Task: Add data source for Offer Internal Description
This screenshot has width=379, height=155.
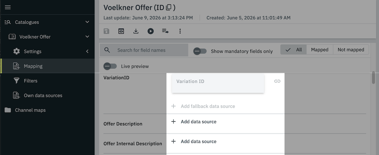Action: [x=194, y=141]
